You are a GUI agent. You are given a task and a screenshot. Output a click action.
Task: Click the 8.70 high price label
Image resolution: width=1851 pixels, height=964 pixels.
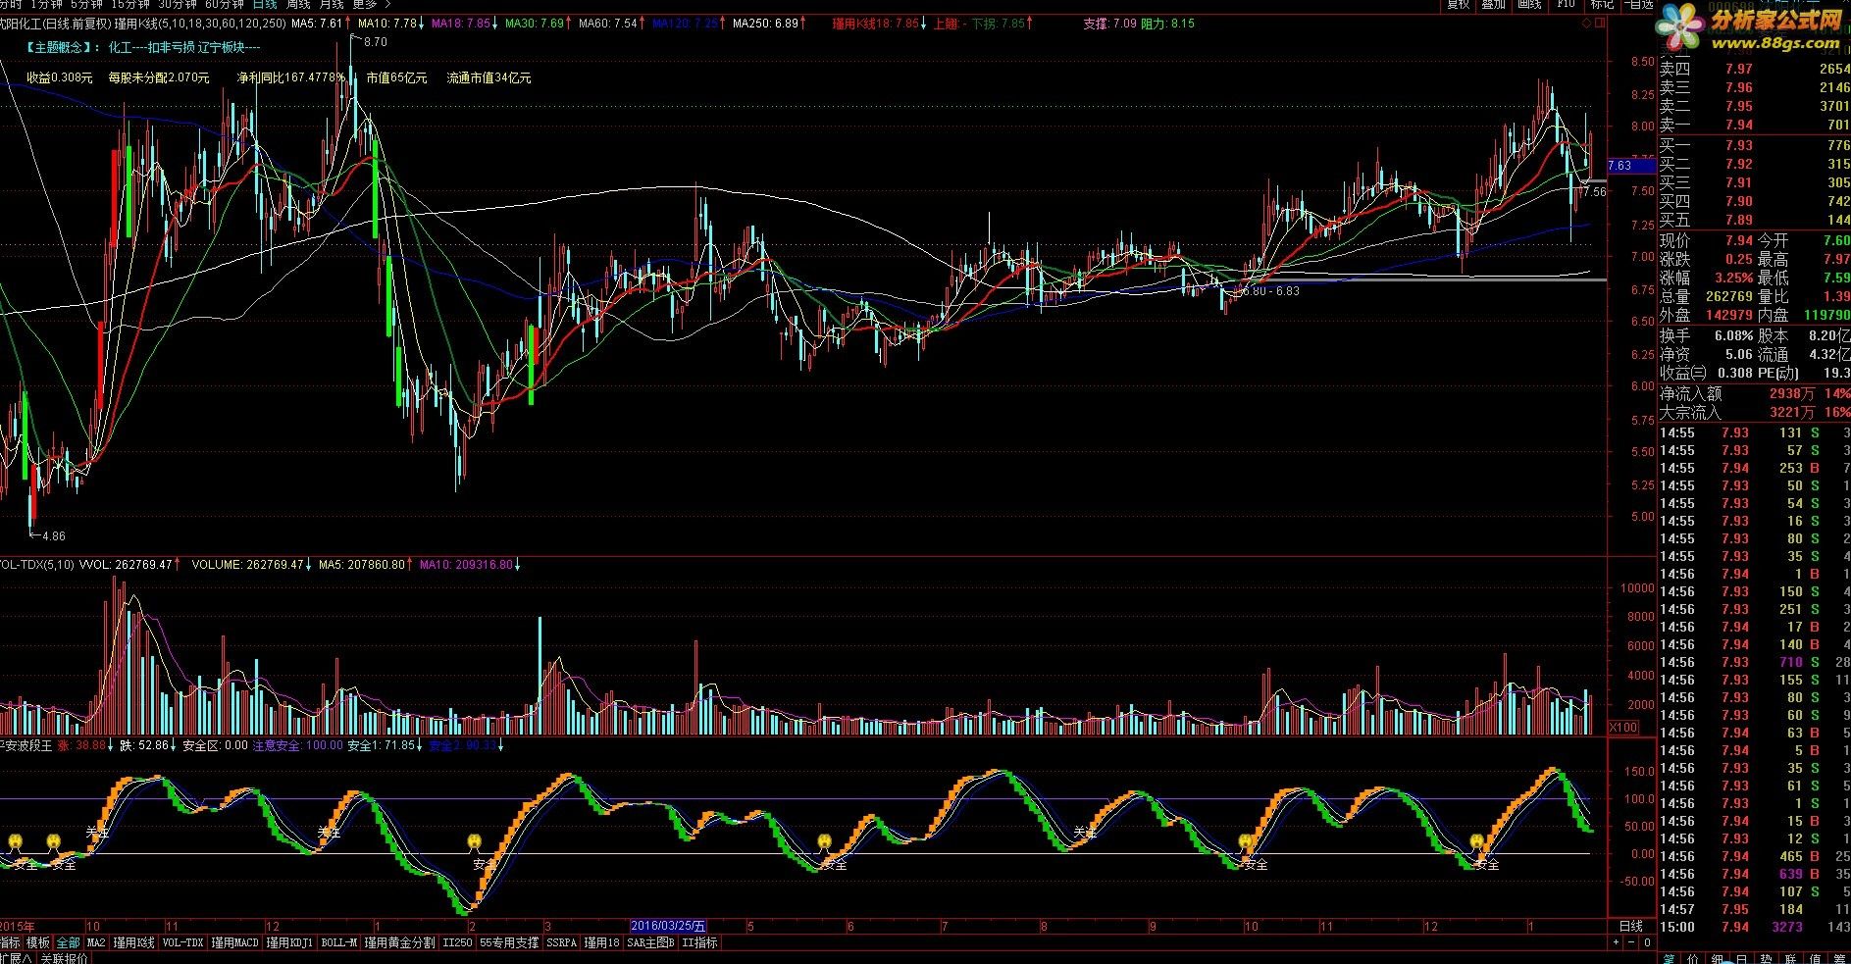click(376, 42)
